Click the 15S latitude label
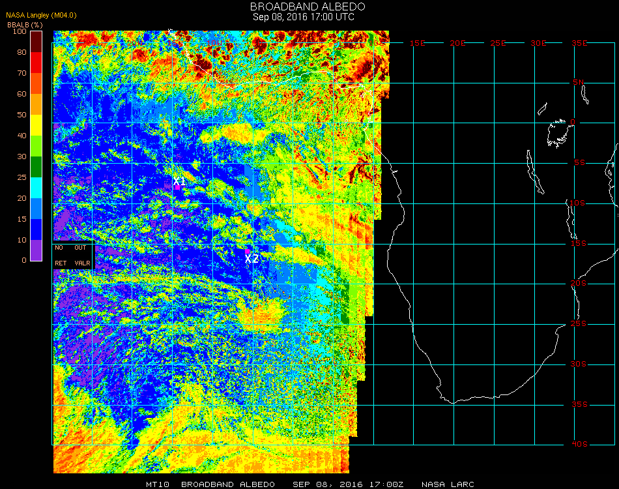Screen dimensions: 619x489 [x=579, y=243]
